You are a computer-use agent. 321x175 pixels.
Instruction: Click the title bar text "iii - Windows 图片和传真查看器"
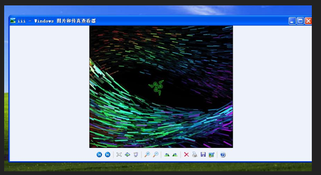(57, 21)
